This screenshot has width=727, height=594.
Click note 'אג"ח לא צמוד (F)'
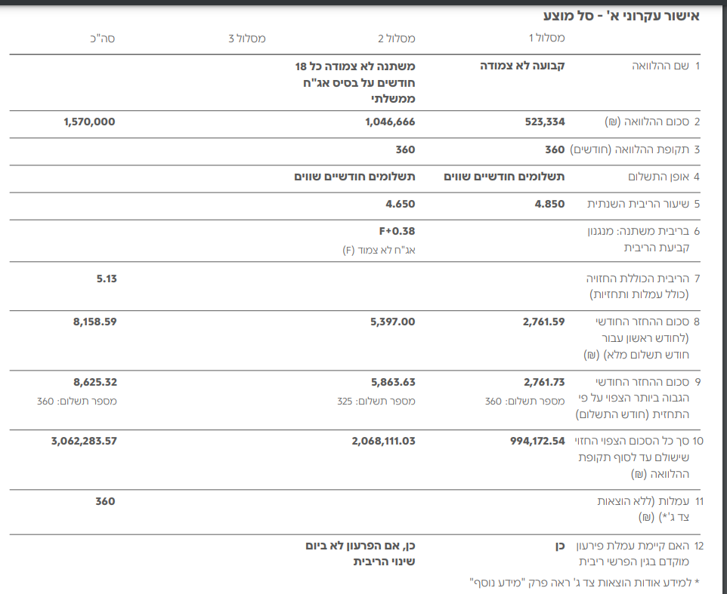pos(379,251)
